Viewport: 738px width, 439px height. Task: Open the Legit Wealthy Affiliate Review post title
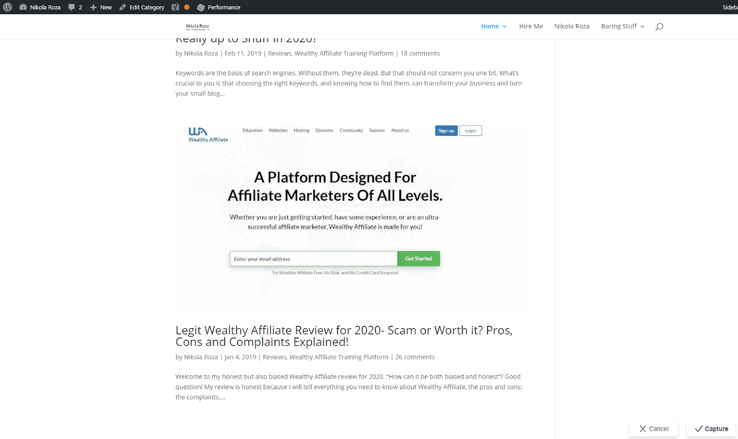pyautogui.click(x=344, y=336)
